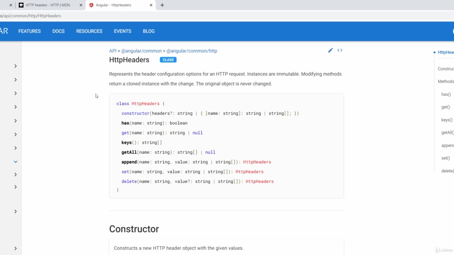This screenshot has width=454, height=255.
Task: Expand the bottom sidebar chevron
Action: pos(16,248)
